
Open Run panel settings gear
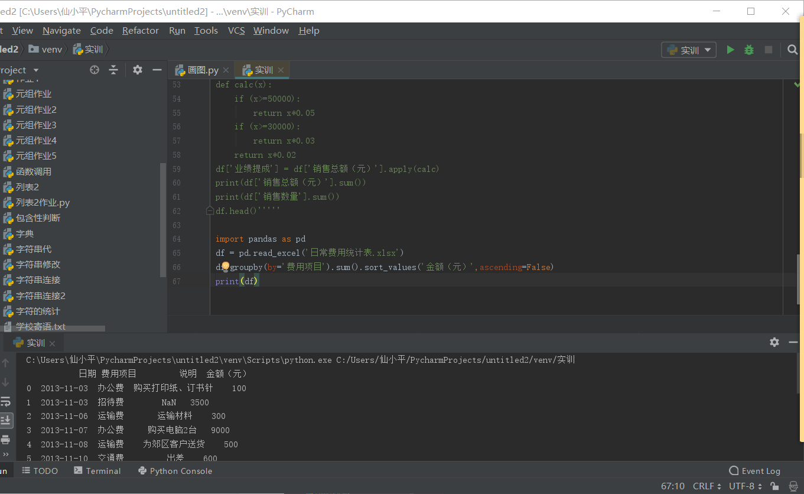[774, 342]
